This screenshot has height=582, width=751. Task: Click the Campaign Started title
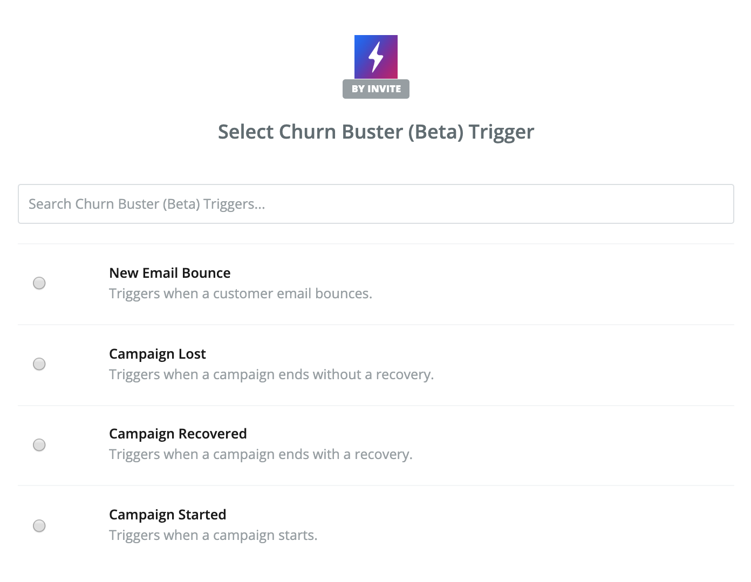pyautogui.click(x=167, y=515)
